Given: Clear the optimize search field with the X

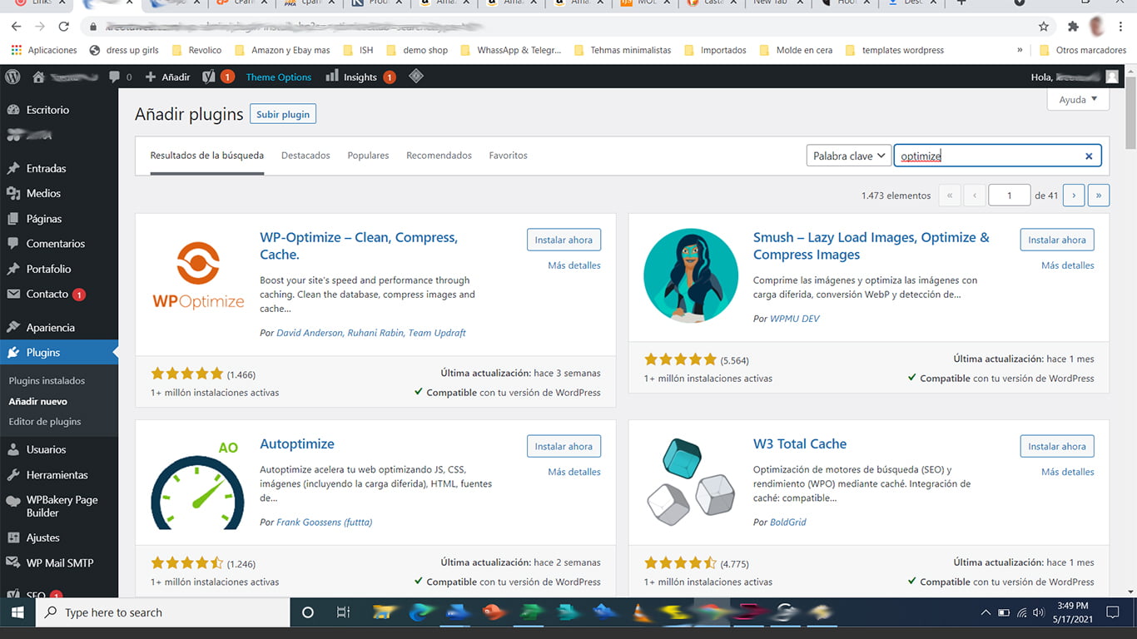Looking at the screenshot, I should coord(1089,156).
